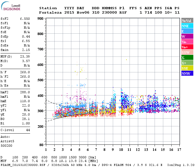Click the 17 MHz frequency axis label
This screenshot has height=167, width=195.
point(179,150)
